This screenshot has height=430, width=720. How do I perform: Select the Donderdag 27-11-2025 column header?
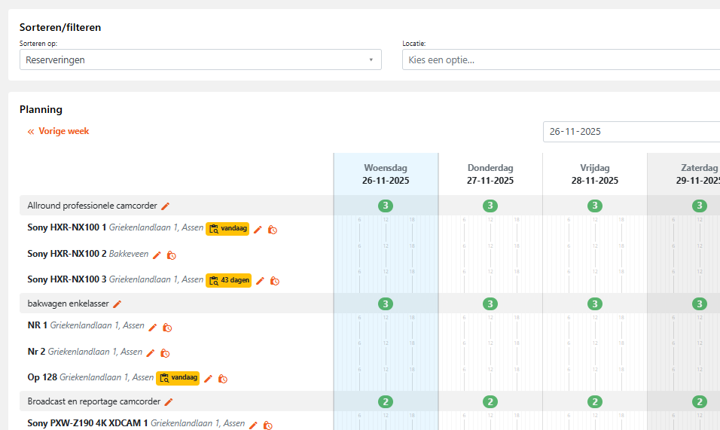click(x=490, y=174)
